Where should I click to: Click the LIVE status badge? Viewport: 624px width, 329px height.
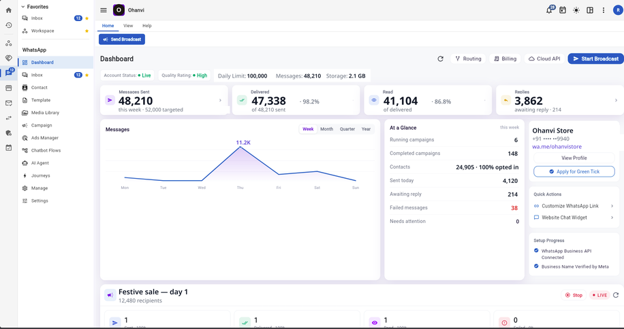point(599,295)
